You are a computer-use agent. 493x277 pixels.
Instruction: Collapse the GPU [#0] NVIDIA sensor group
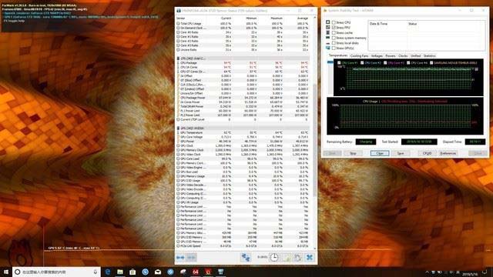click(178, 128)
